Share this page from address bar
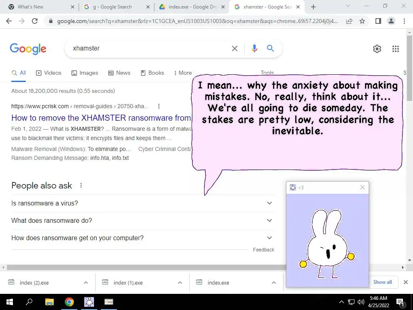The width and height of the screenshot is (413, 310). pyautogui.click(x=349, y=21)
